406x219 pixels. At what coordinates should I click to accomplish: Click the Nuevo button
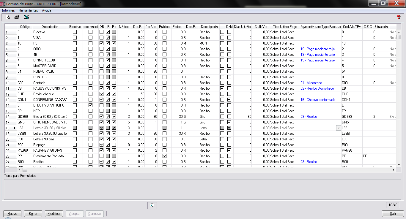click(x=12, y=214)
